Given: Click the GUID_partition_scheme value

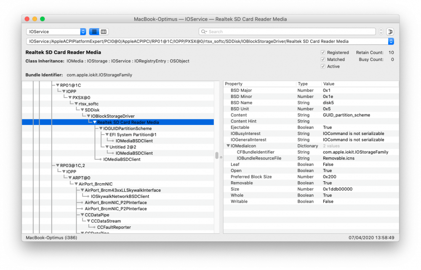Looking at the screenshot, I should tap(346, 115).
